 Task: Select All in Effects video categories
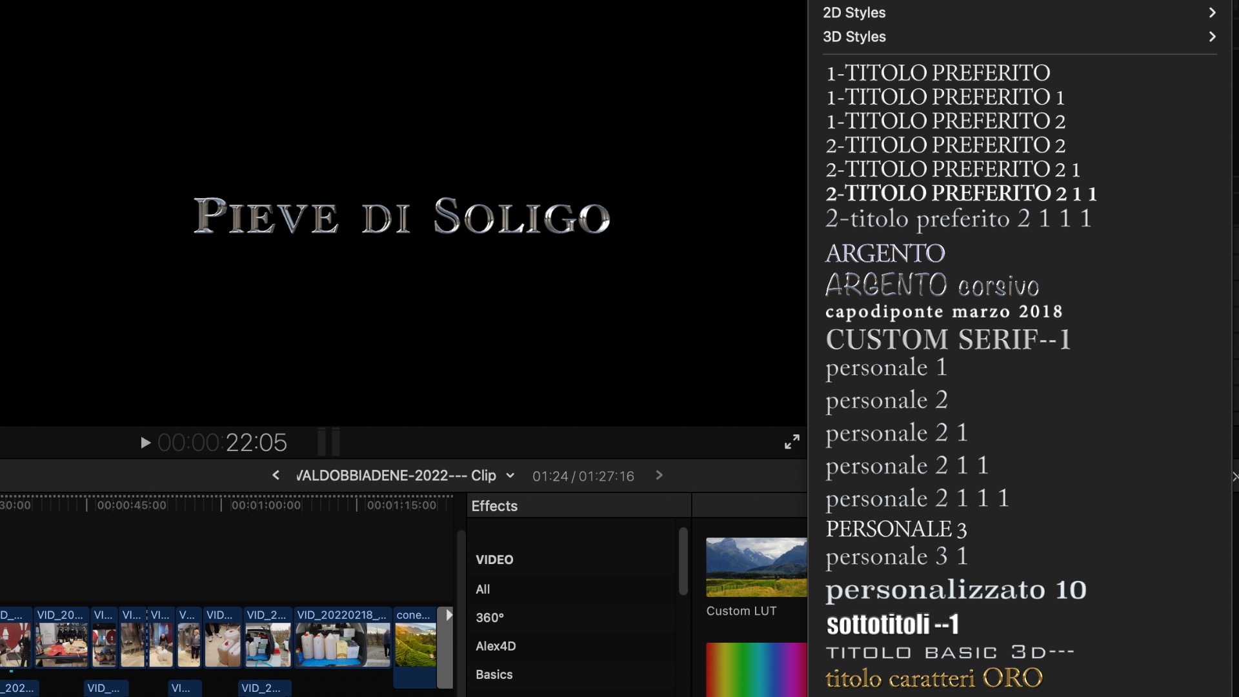(483, 589)
